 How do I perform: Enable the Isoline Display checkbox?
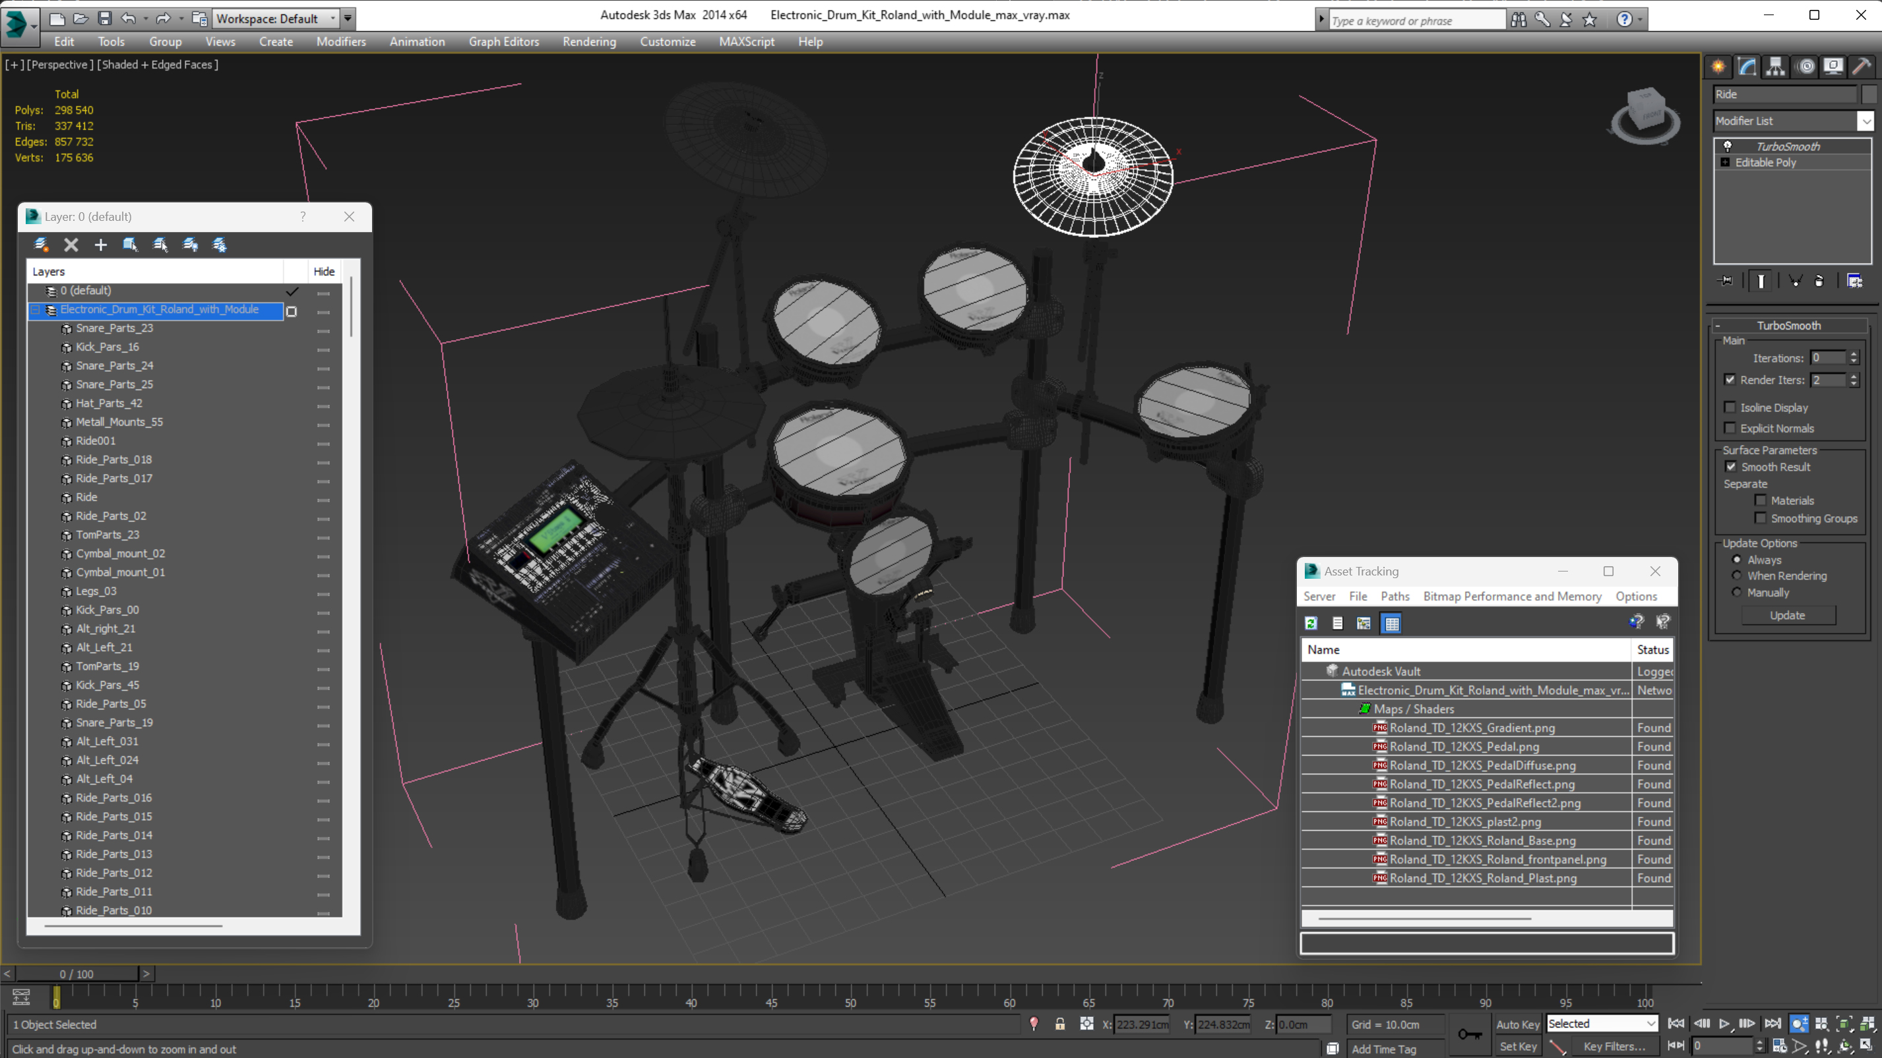[x=1730, y=407]
